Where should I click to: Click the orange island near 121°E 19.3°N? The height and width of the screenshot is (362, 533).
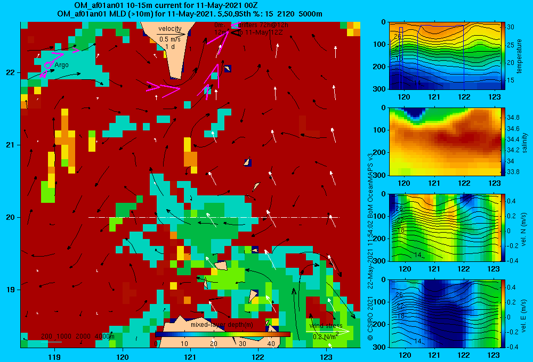click(x=221, y=265)
